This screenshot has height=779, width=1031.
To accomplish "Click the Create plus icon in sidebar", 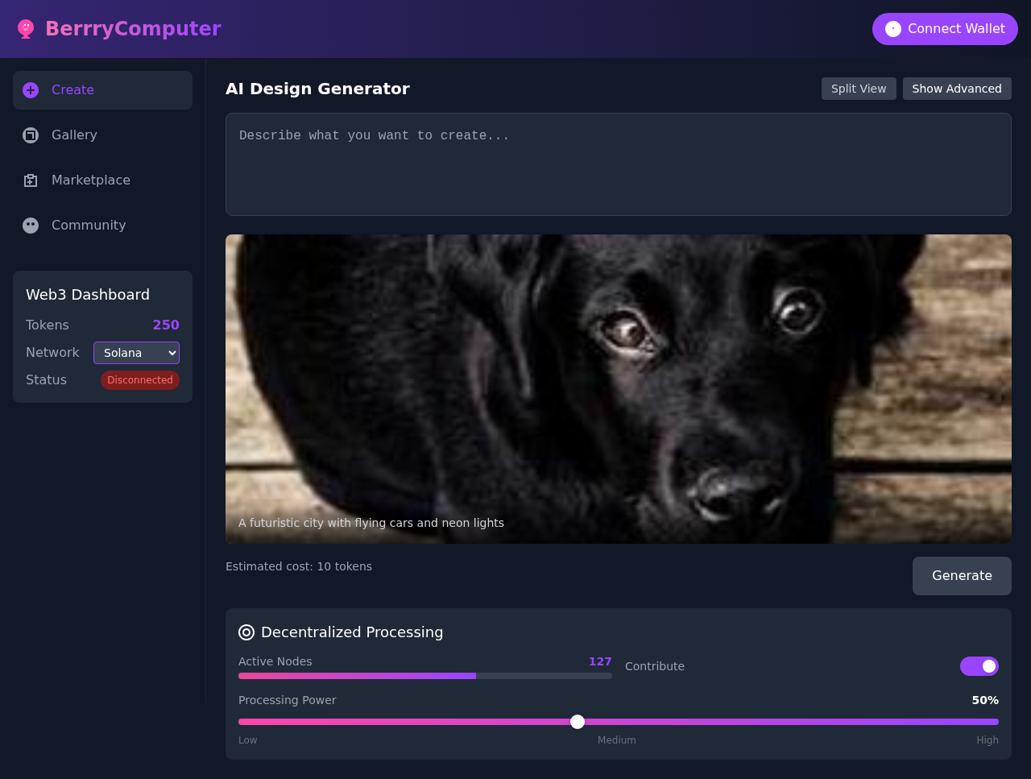I will coord(31,90).
